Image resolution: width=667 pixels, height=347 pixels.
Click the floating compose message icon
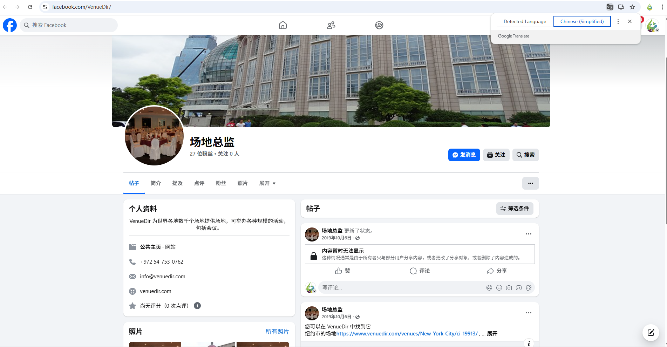[x=651, y=333]
